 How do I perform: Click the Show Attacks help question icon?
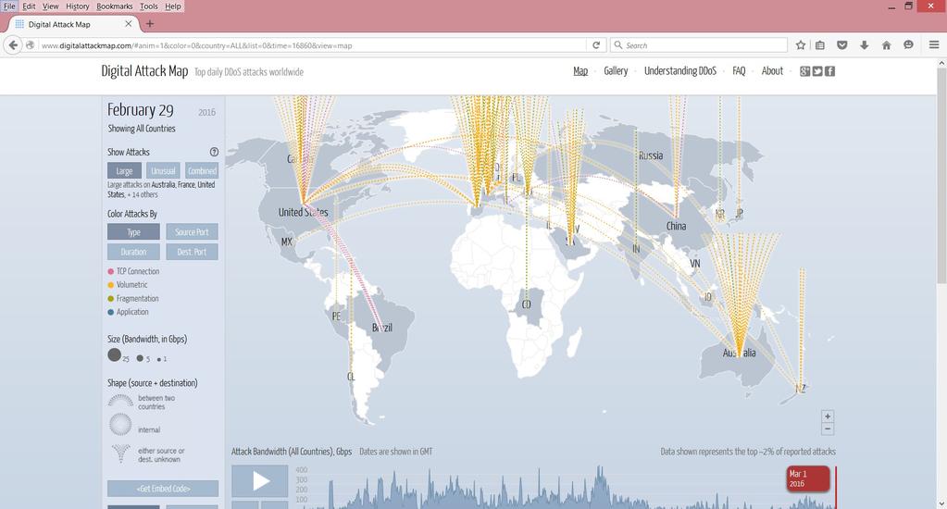click(214, 152)
